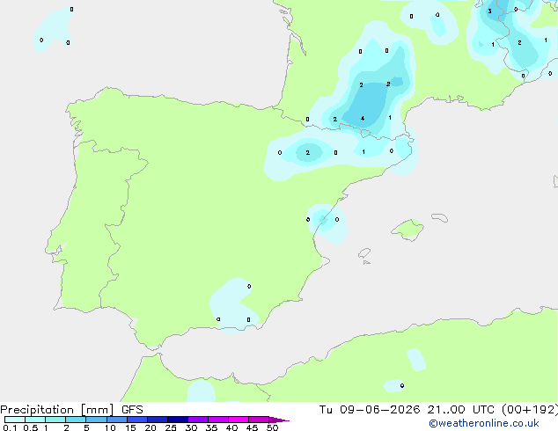Choose the 5–10 mm blue legend swatch
The image size is (558, 431).
pos(96,420)
